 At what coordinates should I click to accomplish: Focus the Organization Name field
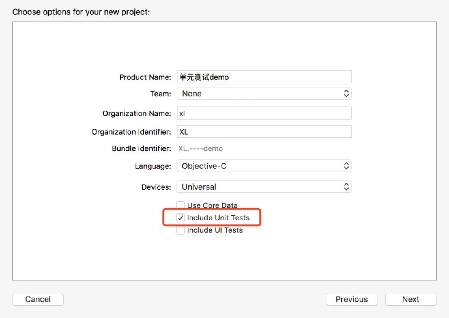click(264, 113)
